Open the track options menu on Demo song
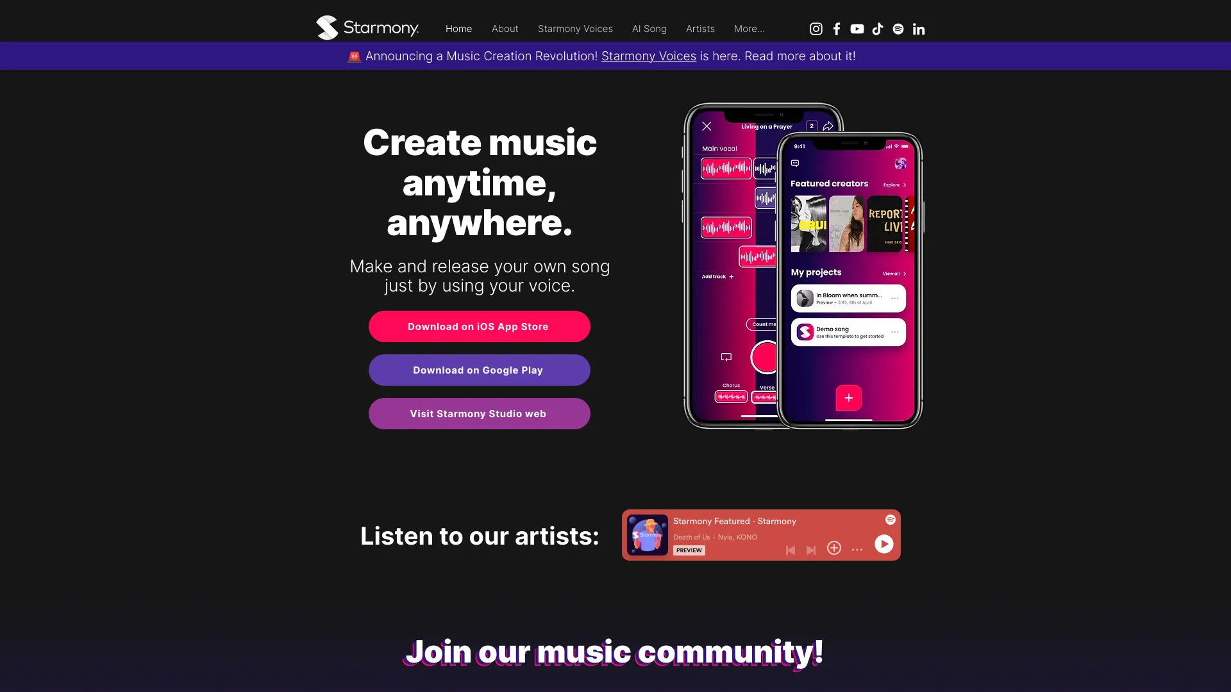 [x=894, y=331]
